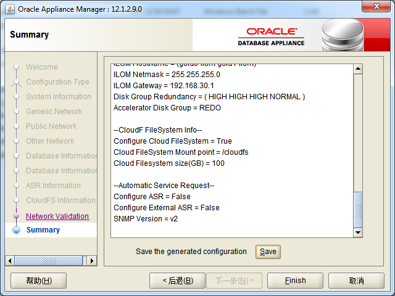Click the Oracle Database Appliance logo
The image size is (395, 296).
tap(271, 37)
